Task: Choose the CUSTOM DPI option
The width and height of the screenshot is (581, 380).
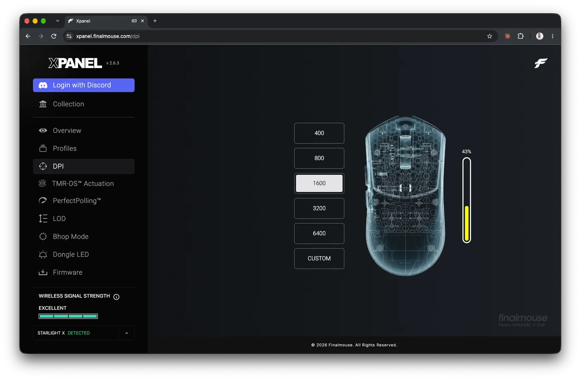Action: point(319,258)
